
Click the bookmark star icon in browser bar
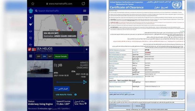coord(33,4)
